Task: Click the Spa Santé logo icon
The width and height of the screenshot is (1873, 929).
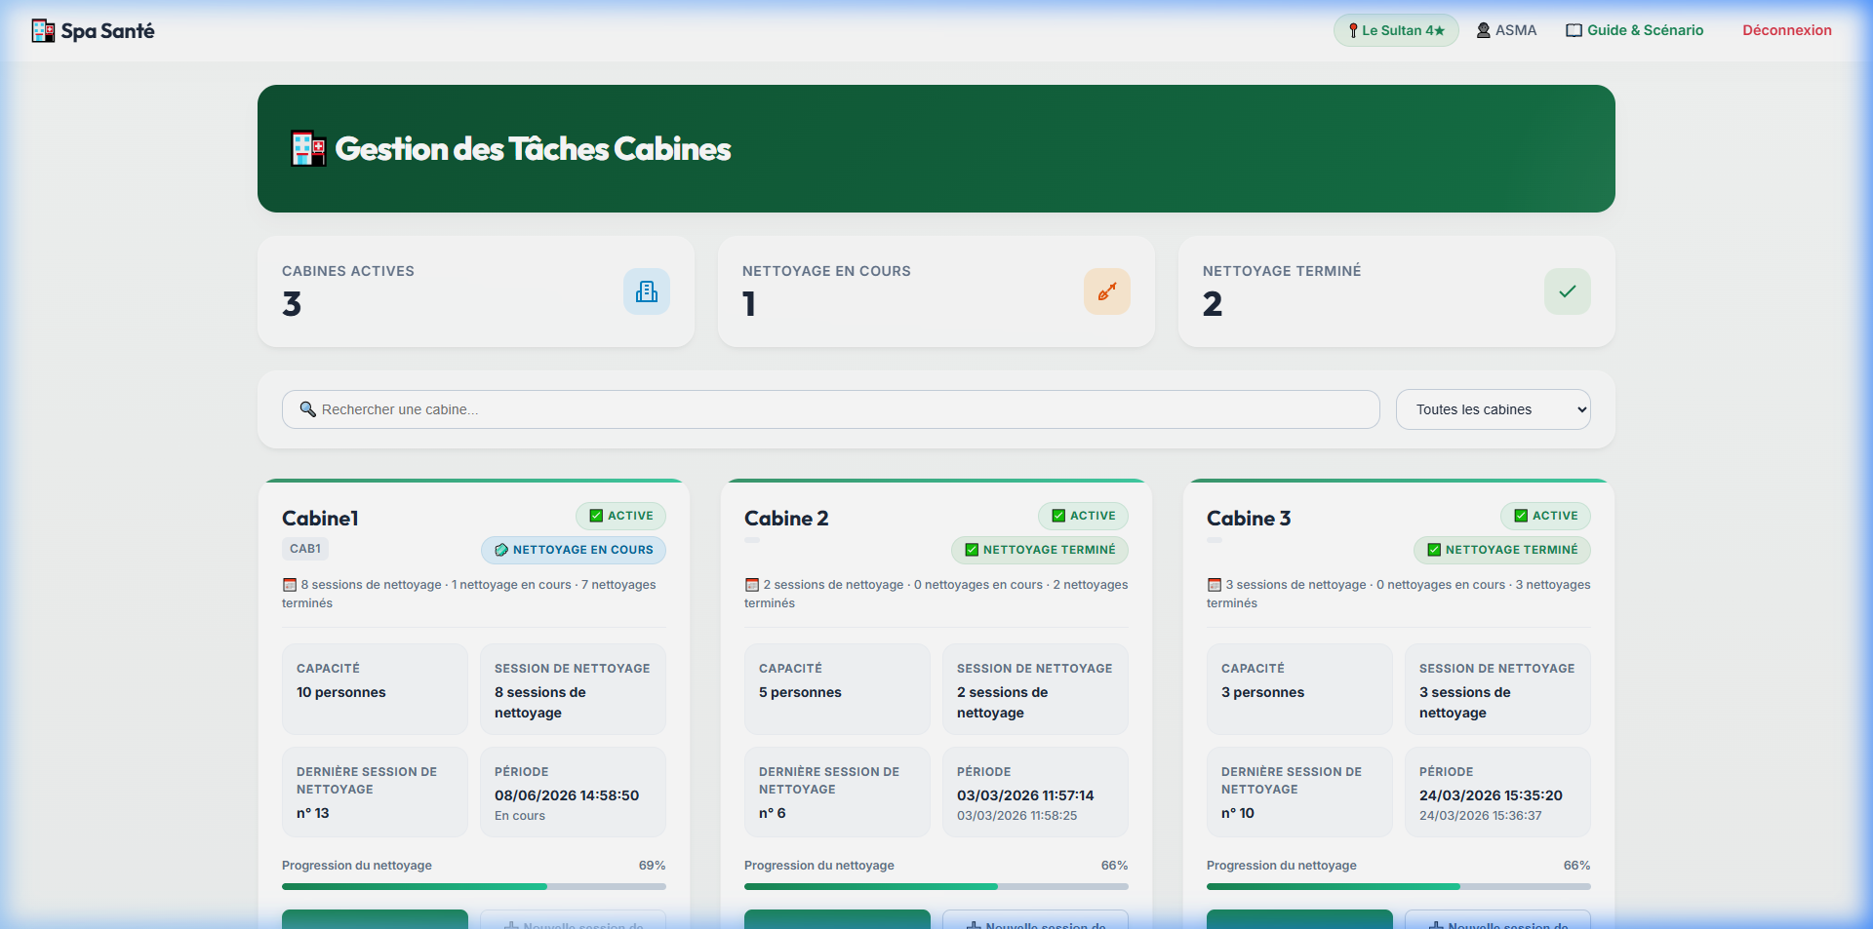Action: coord(43,31)
